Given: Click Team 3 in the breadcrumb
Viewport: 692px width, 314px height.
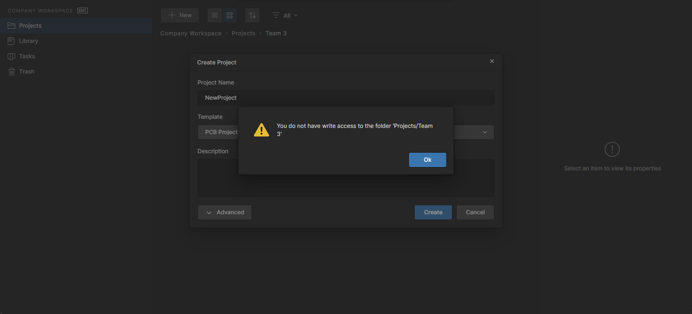Looking at the screenshot, I should (x=276, y=33).
